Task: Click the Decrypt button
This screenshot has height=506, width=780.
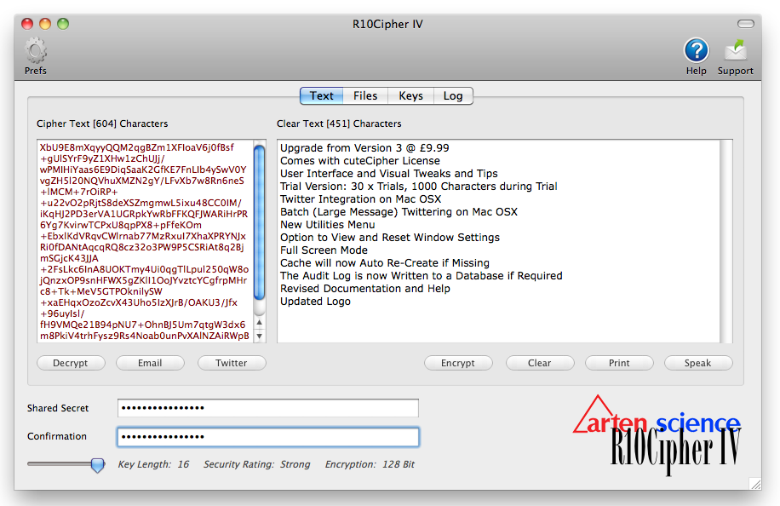Action: tap(71, 363)
